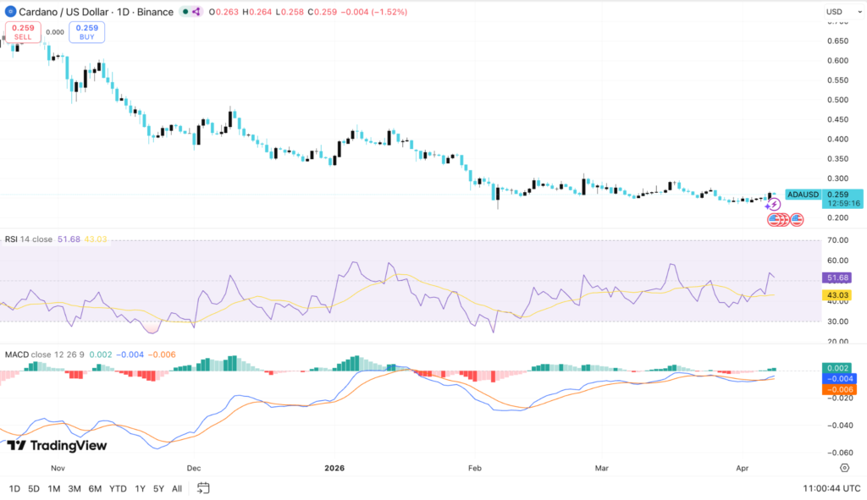Open the purple share icon in the header
The height and width of the screenshot is (500, 867).
click(196, 12)
